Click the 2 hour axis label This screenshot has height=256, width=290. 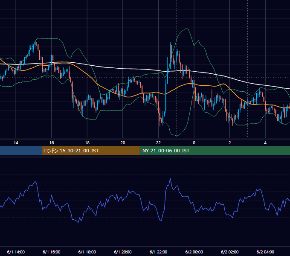click(x=230, y=143)
